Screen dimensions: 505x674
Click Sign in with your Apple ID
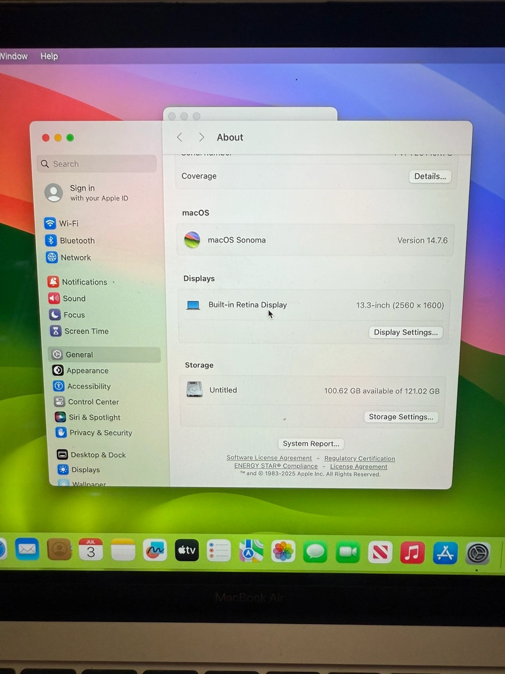pyautogui.click(x=87, y=192)
